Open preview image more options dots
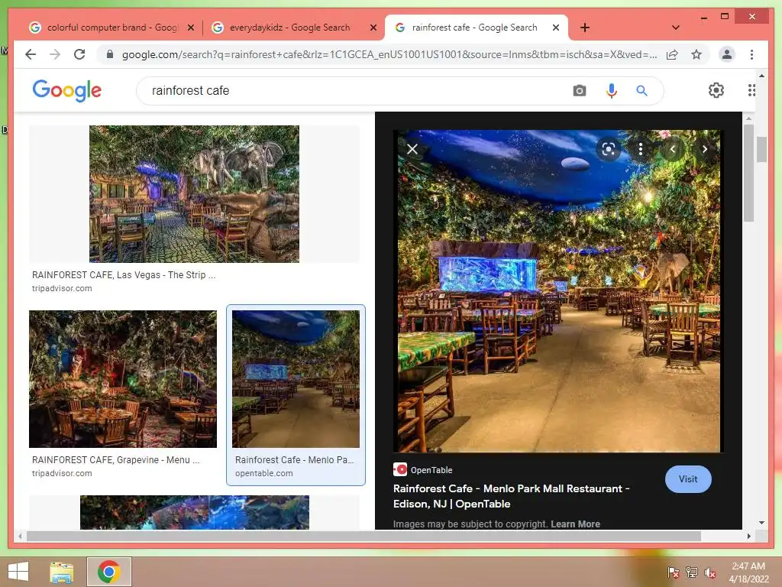Viewport: 782px width, 587px height. point(641,149)
